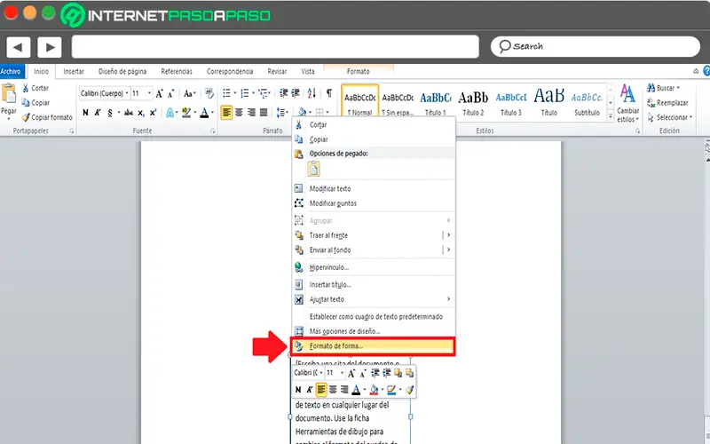Viewport: 710px width, 444px height.
Task: Click the format painter brush in the mini toolbar
Action: pos(409,389)
